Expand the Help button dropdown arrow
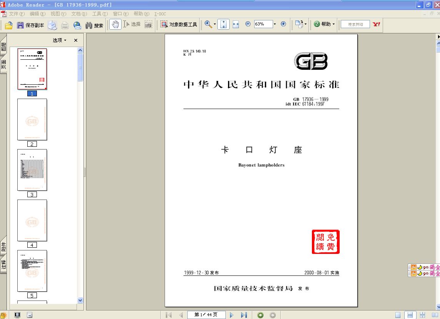 coord(333,24)
